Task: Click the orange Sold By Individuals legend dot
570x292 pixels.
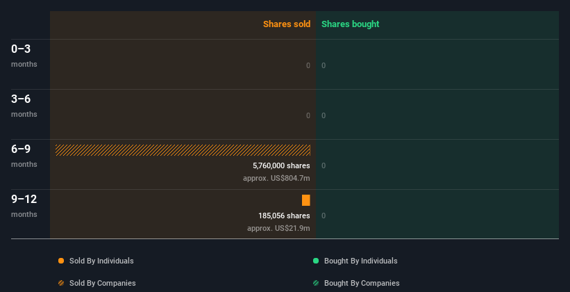Action: (x=61, y=261)
